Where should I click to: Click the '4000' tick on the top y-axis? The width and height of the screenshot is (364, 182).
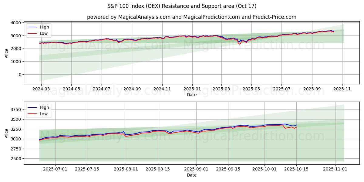pyautogui.click(x=16, y=23)
